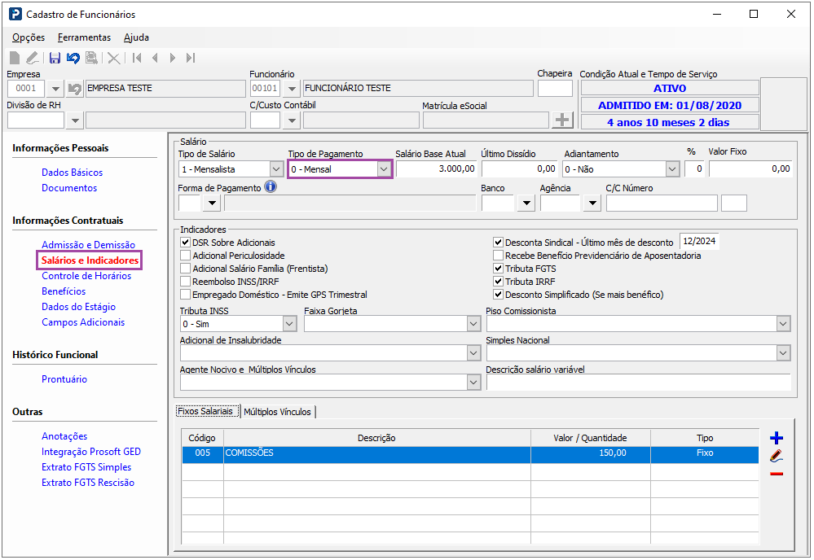Switch to the Múltiplos Vínculos tab
This screenshot has height=560, width=814.
point(278,412)
